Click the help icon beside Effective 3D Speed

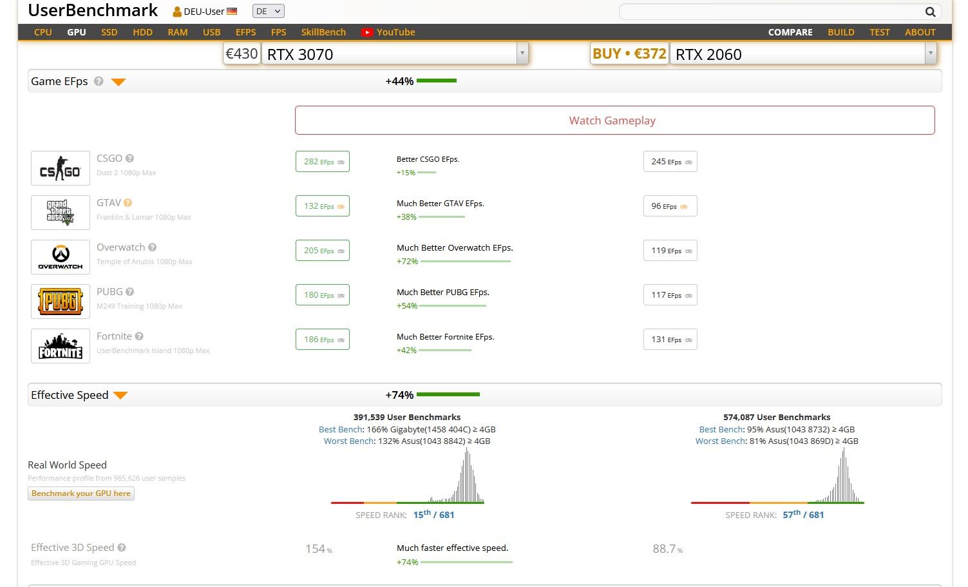tap(122, 548)
